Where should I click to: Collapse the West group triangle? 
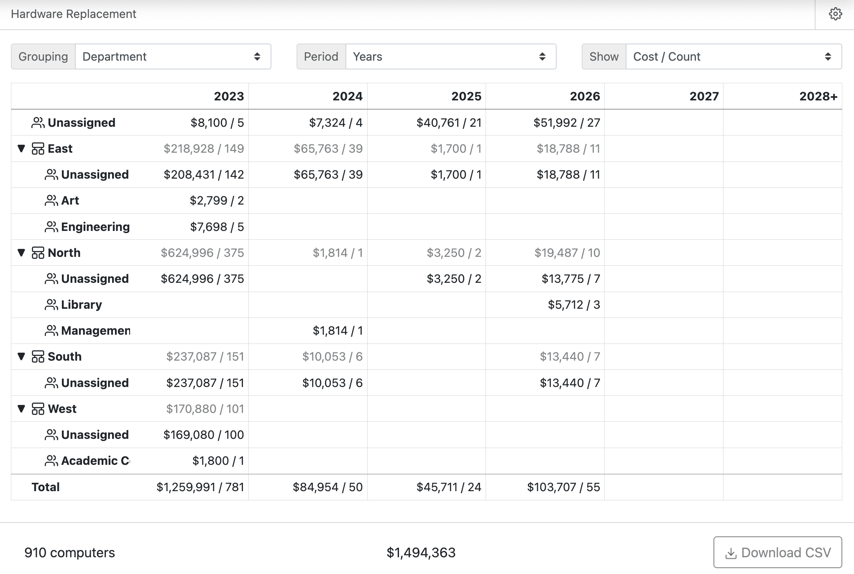click(x=21, y=408)
